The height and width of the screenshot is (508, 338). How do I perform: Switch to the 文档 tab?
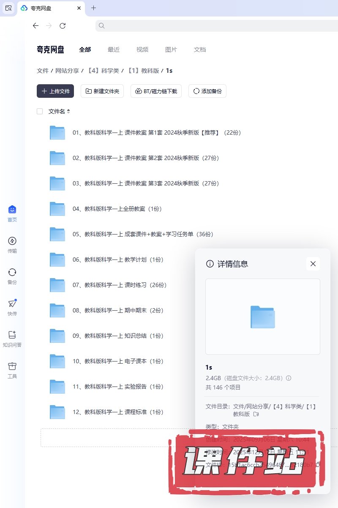tap(200, 50)
